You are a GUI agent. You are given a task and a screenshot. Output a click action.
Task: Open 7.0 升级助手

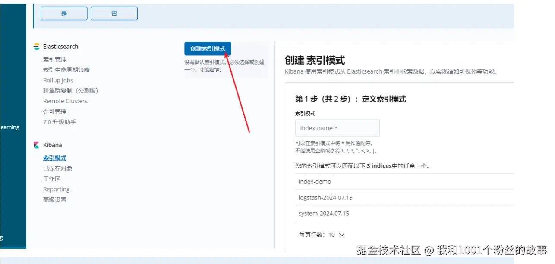60,122
